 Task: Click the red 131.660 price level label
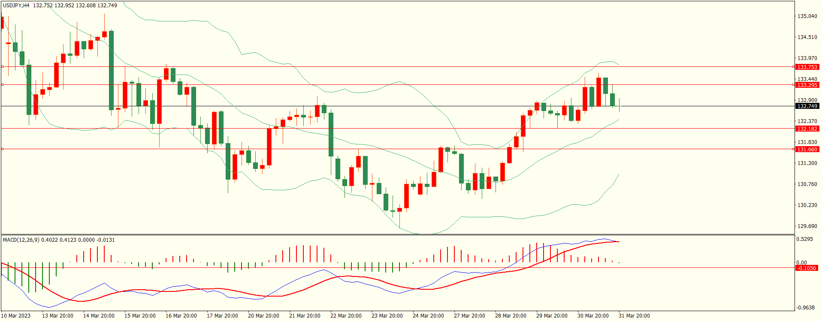point(807,149)
